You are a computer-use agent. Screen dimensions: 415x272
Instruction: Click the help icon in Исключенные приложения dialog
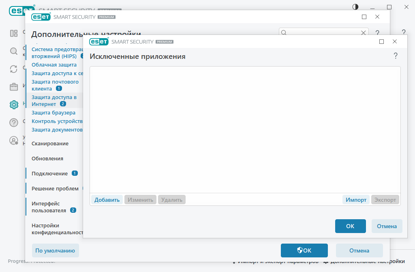[396, 56]
